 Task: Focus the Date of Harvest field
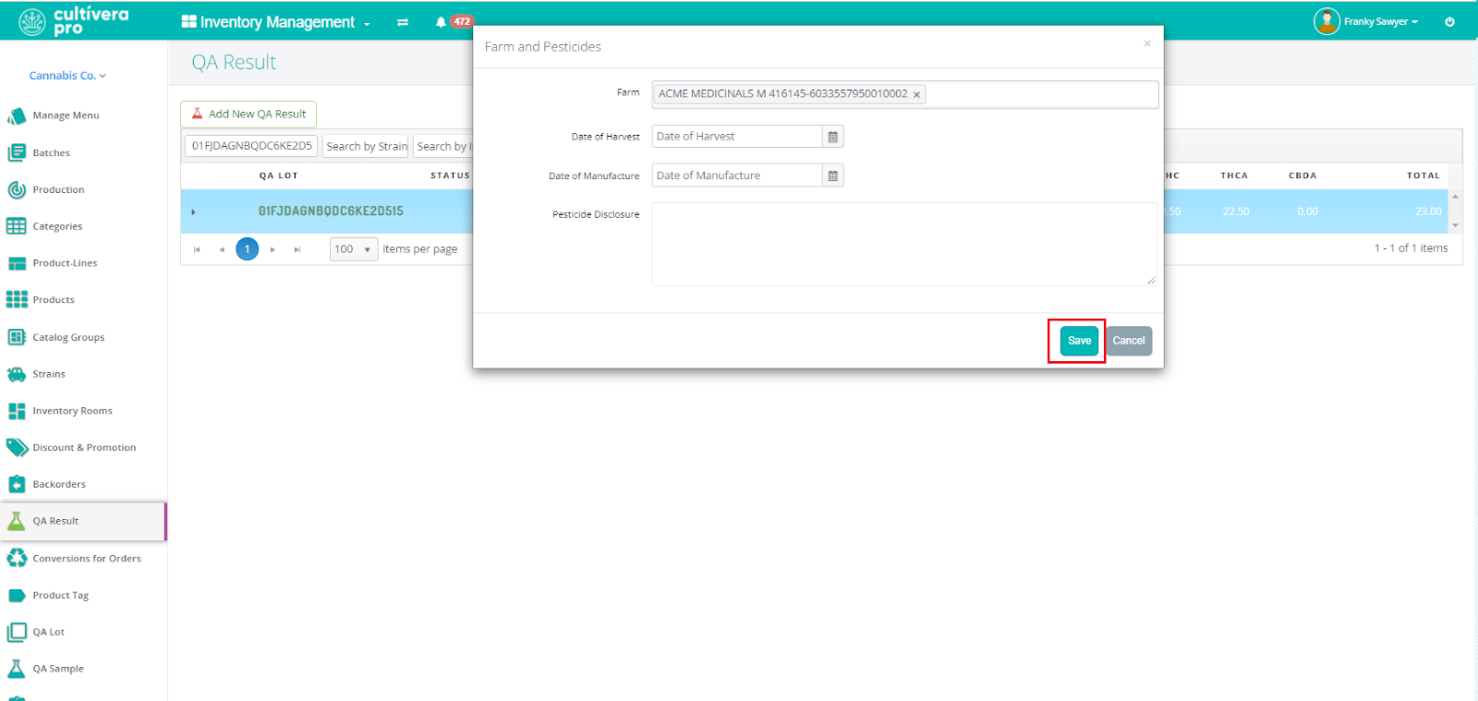coord(737,137)
